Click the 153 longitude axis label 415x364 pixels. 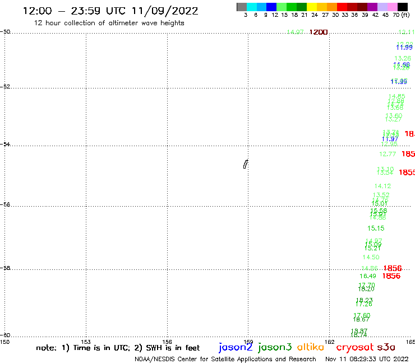86,342
